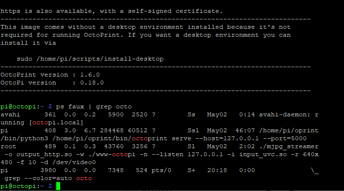Click the 'https is also available' line
This screenshot has width=344, height=191.
tap(111, 11)
